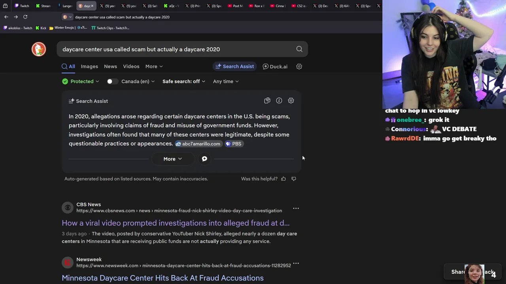The height and width of the screenshot is (284, 506).
Task: Click the Newsweek site favicon
Action: point(68,262)
